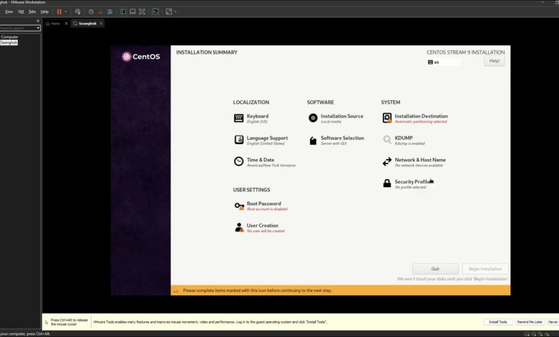This screenshot has width=559, height=337.
Task: Open the User Creation person icon
Action: click(x=239, y=227)
